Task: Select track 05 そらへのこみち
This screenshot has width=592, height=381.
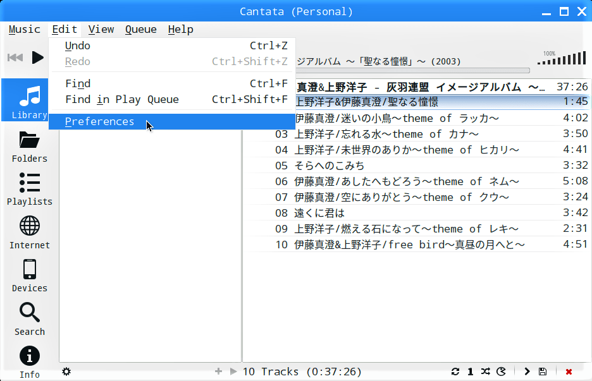Action: pos(418,166)
